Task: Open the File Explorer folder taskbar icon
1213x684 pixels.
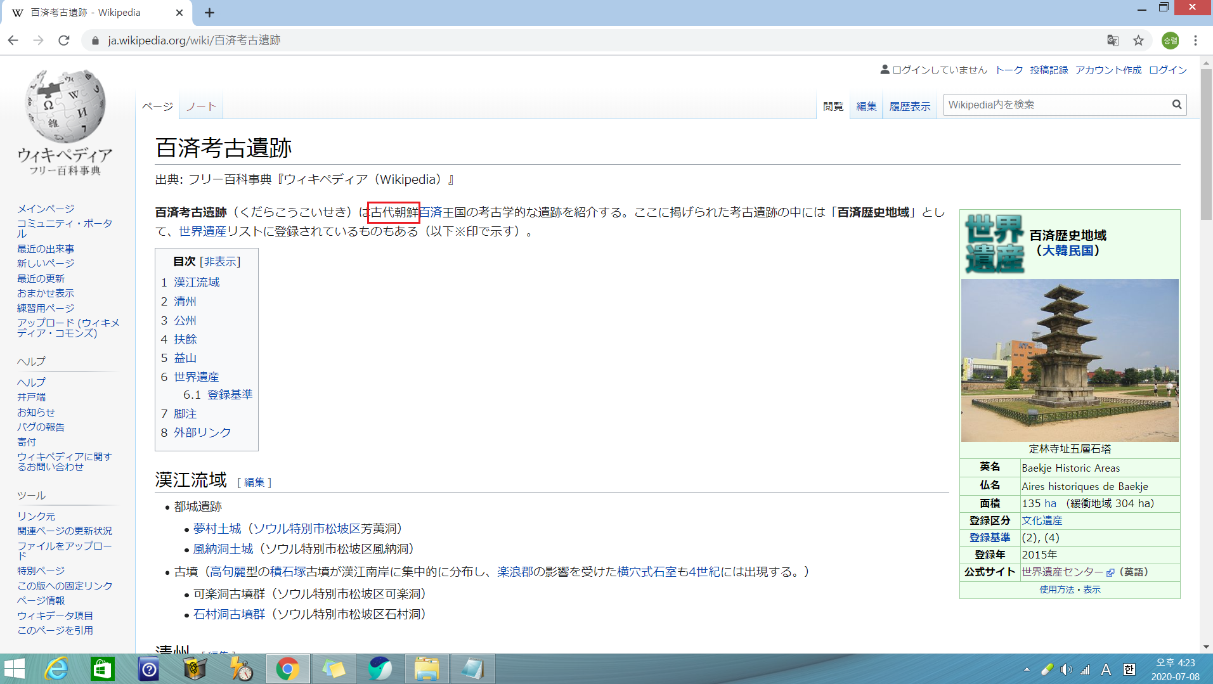Action: 427,669
